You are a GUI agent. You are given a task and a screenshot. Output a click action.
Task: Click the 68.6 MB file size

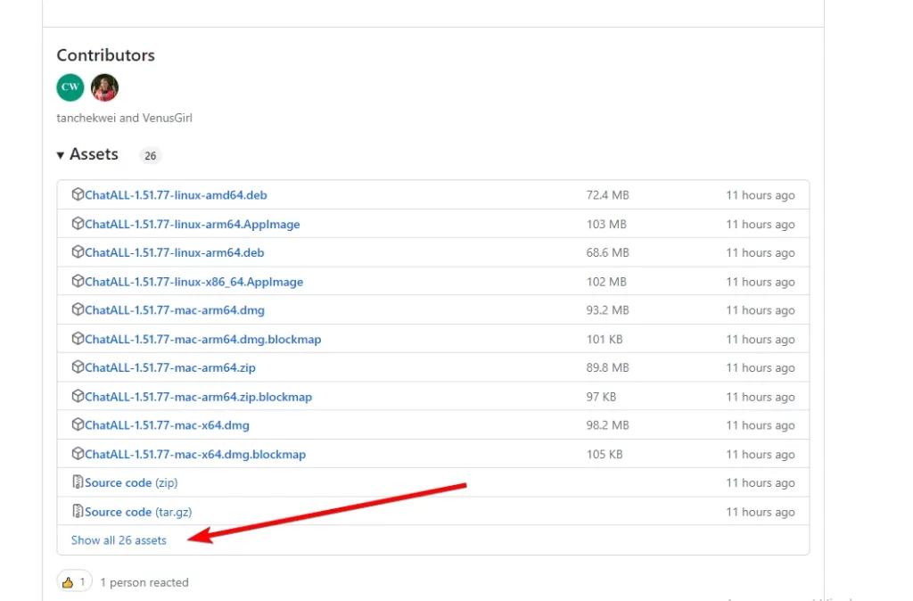(607, 252)
